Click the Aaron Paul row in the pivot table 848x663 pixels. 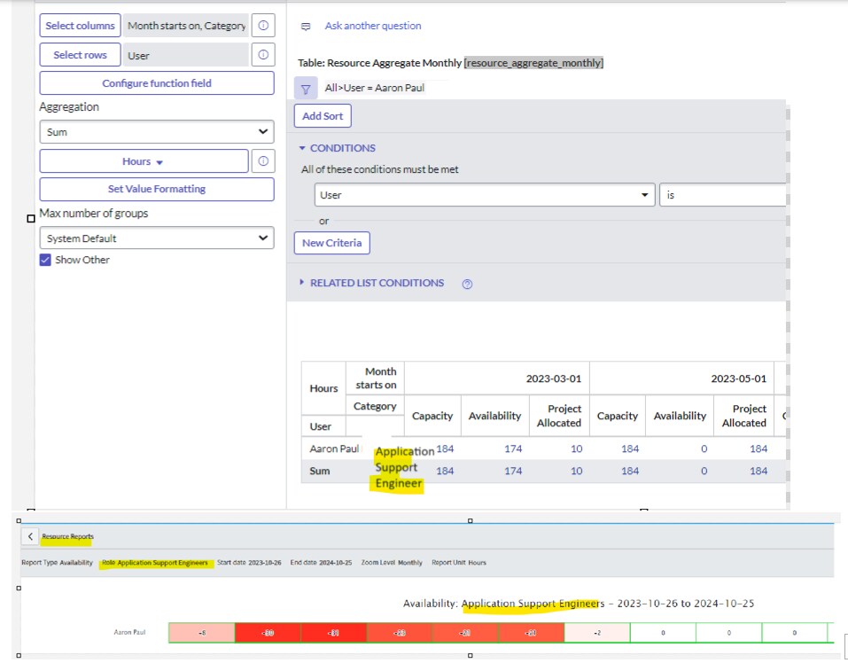point(543,448)
